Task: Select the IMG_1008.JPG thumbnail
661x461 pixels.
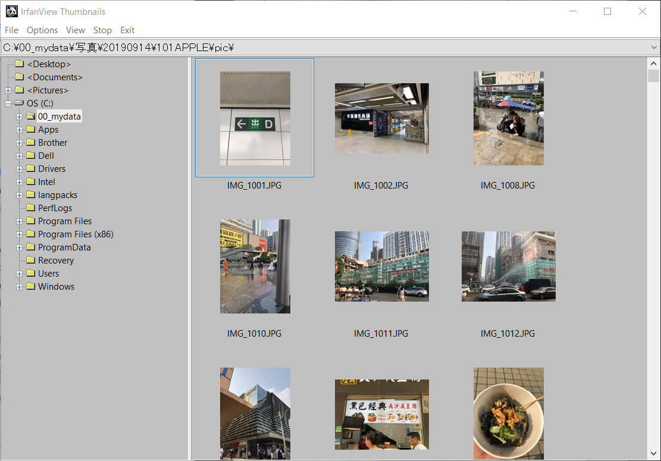Action: click(509, 118)
